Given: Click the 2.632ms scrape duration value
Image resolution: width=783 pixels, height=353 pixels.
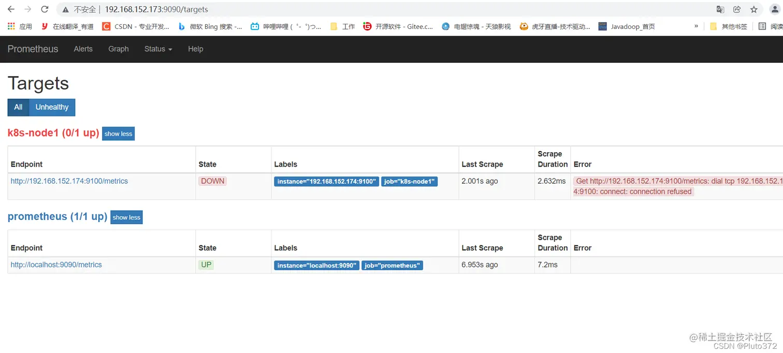Looking at the screenshot, I should point(552,181).
